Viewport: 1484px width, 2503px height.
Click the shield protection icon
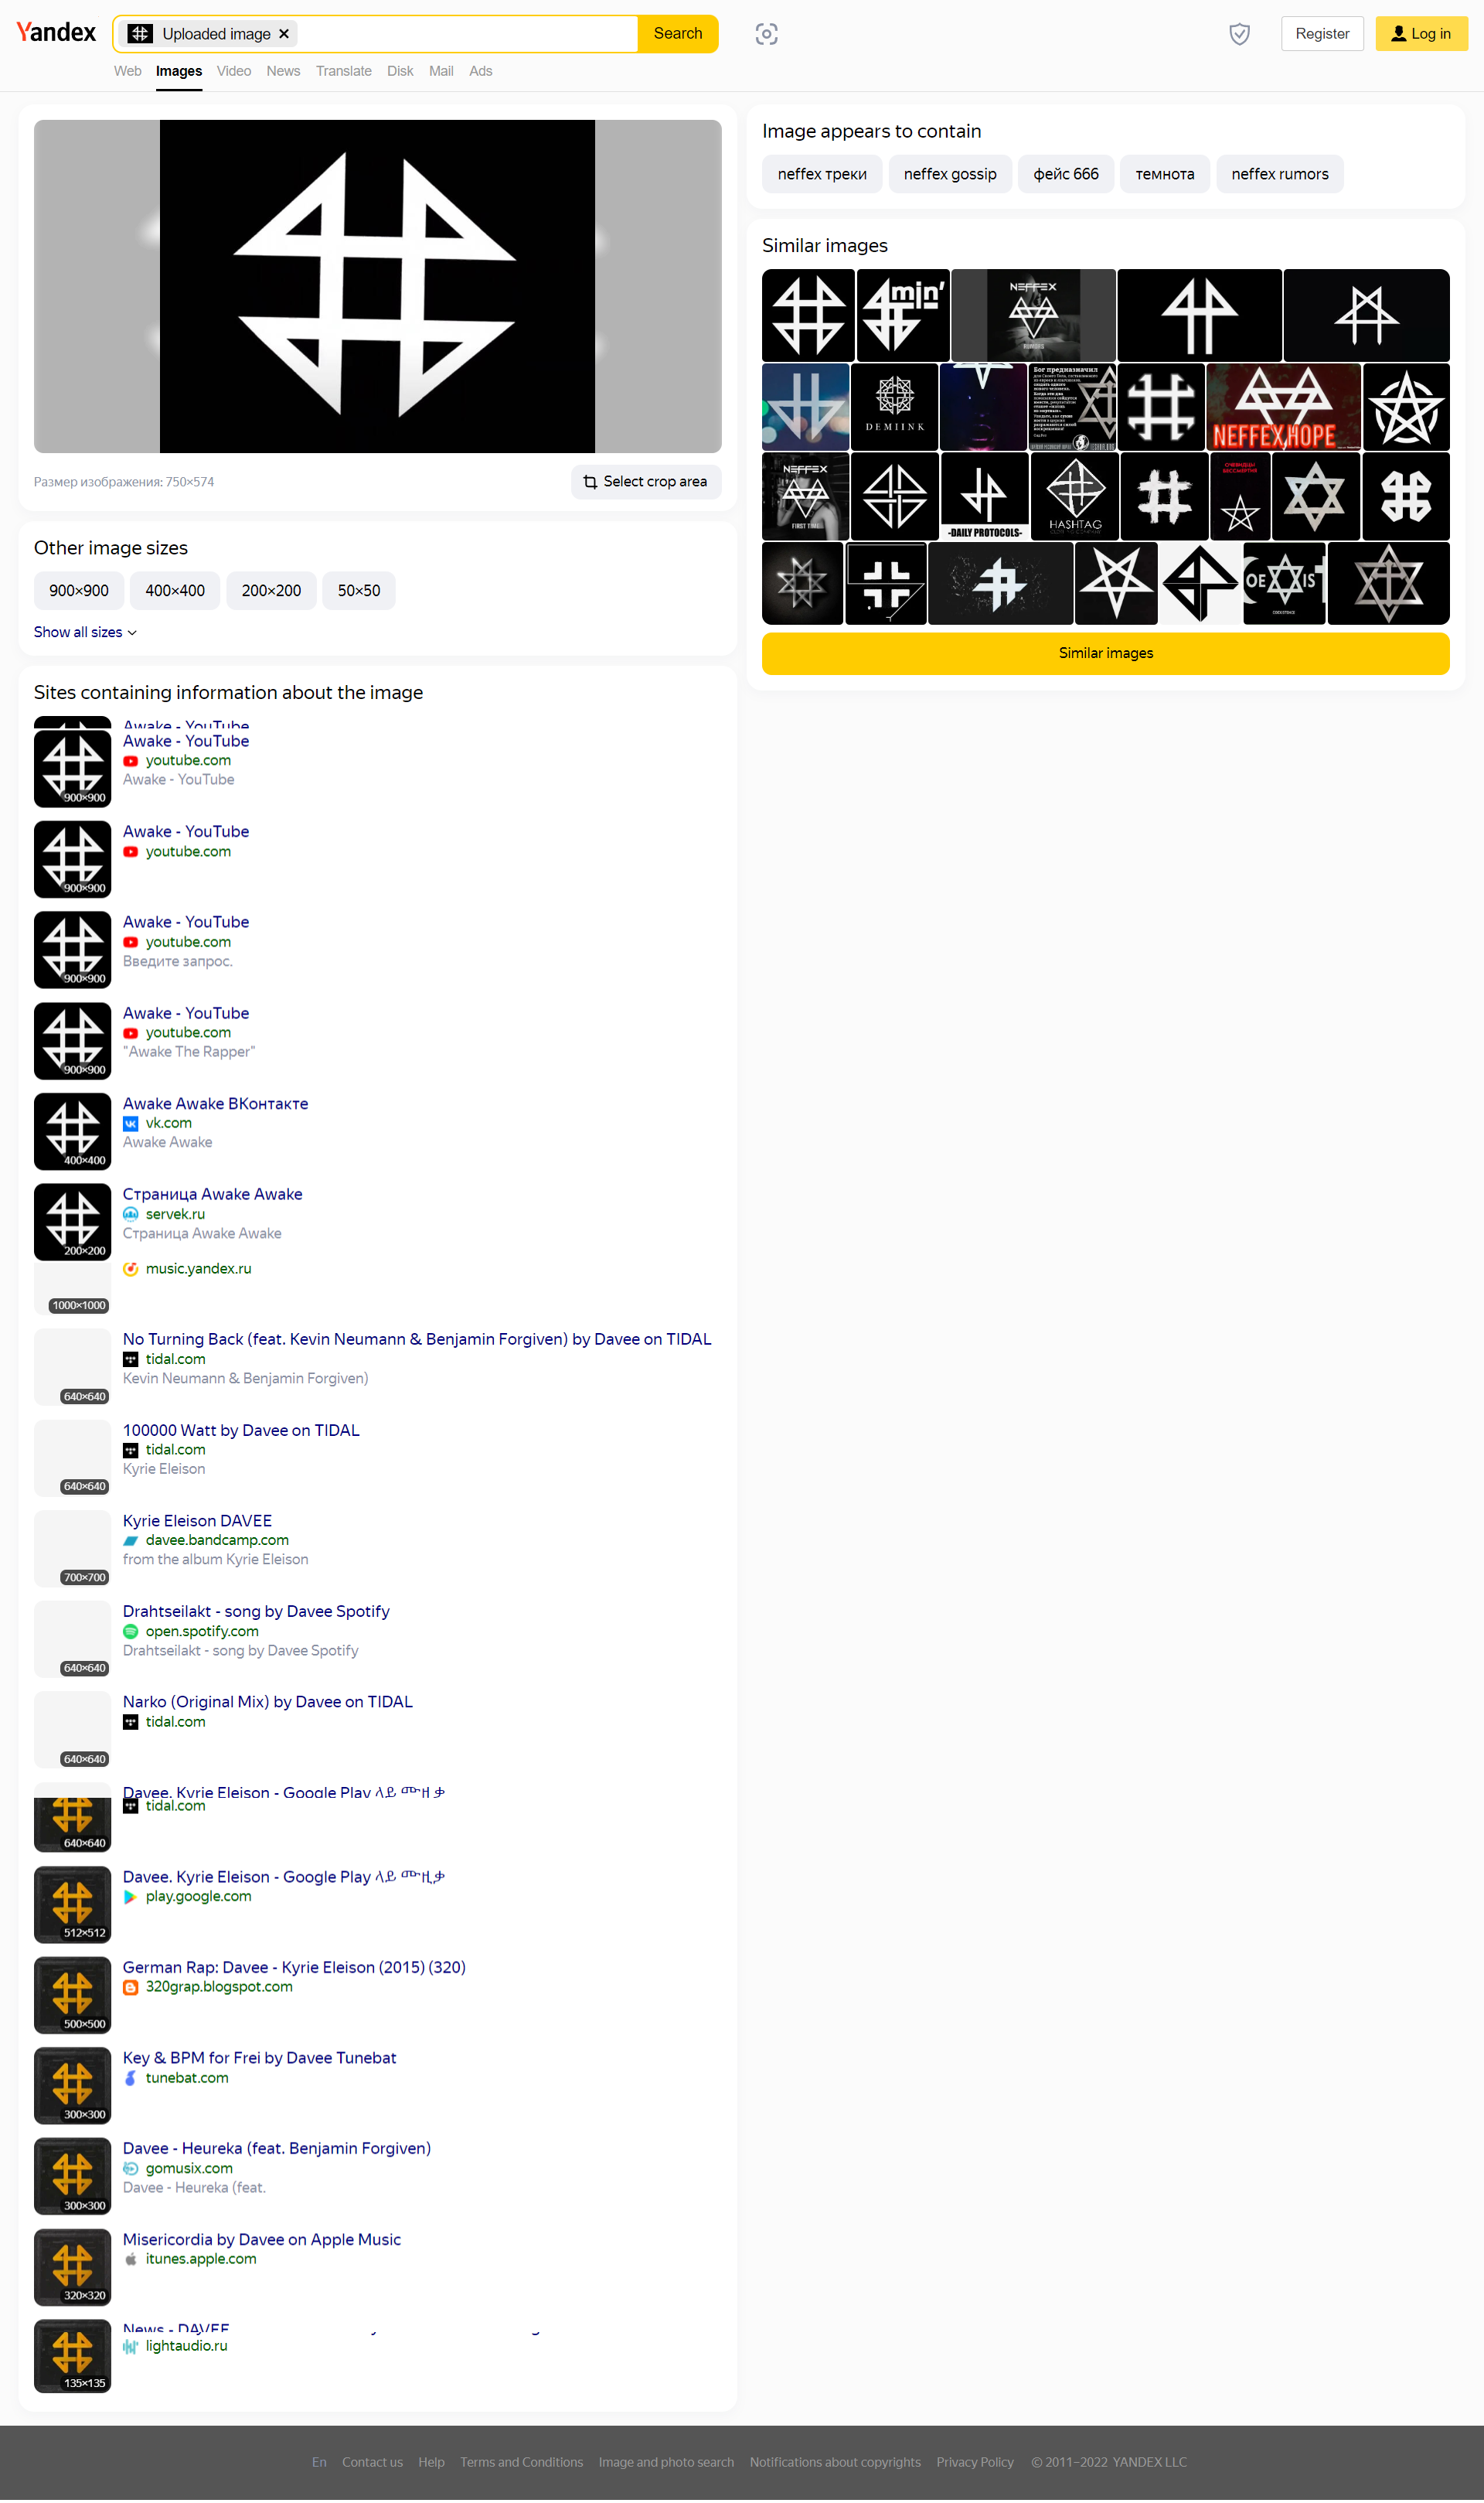(x=1239, y=34)
